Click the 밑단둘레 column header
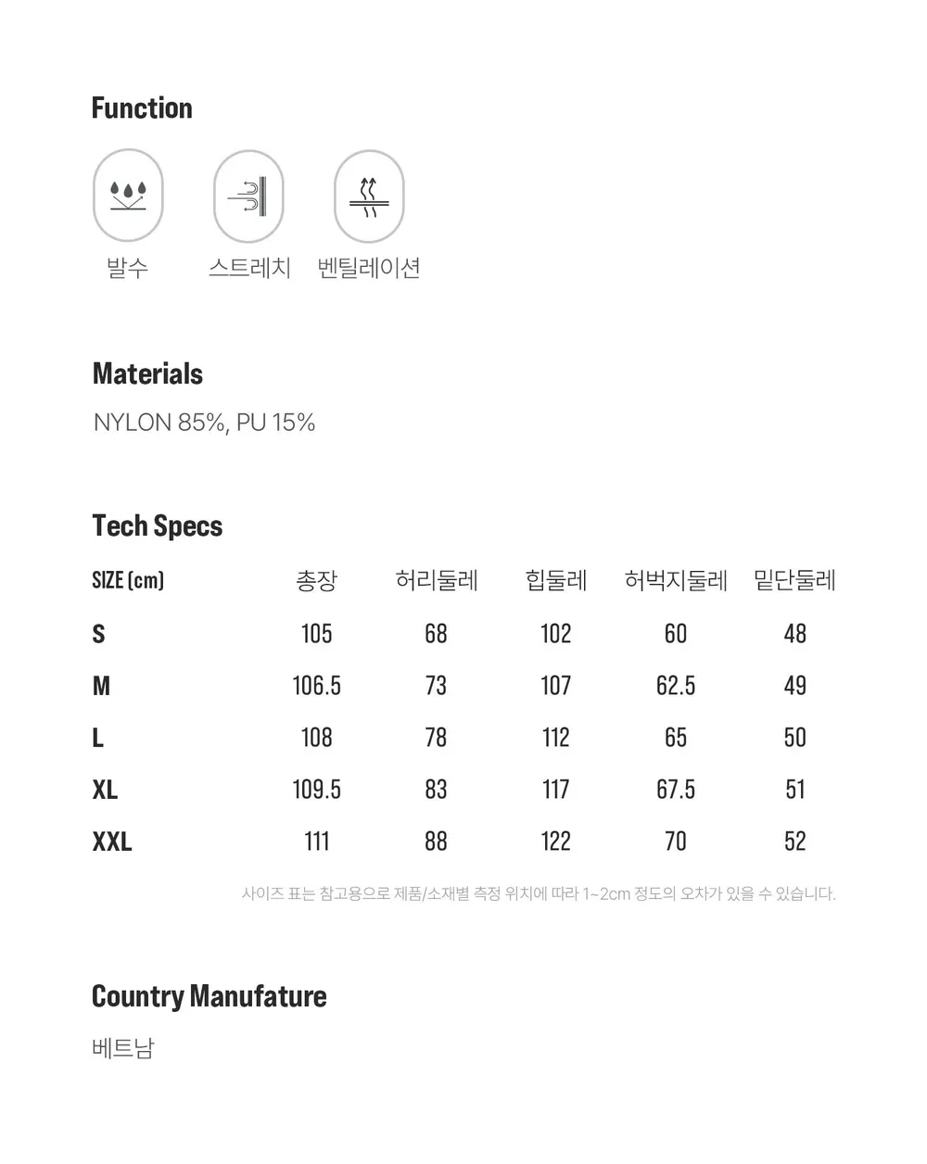The height and width of the screenshot is (1164, 927). (x=794, y=581)
